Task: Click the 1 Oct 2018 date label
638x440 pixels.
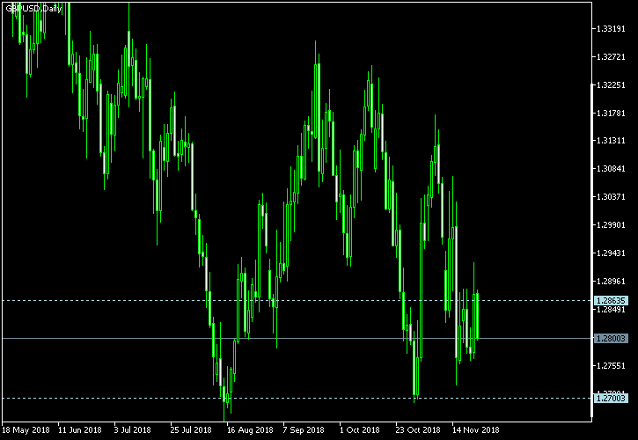Action: 360,430
